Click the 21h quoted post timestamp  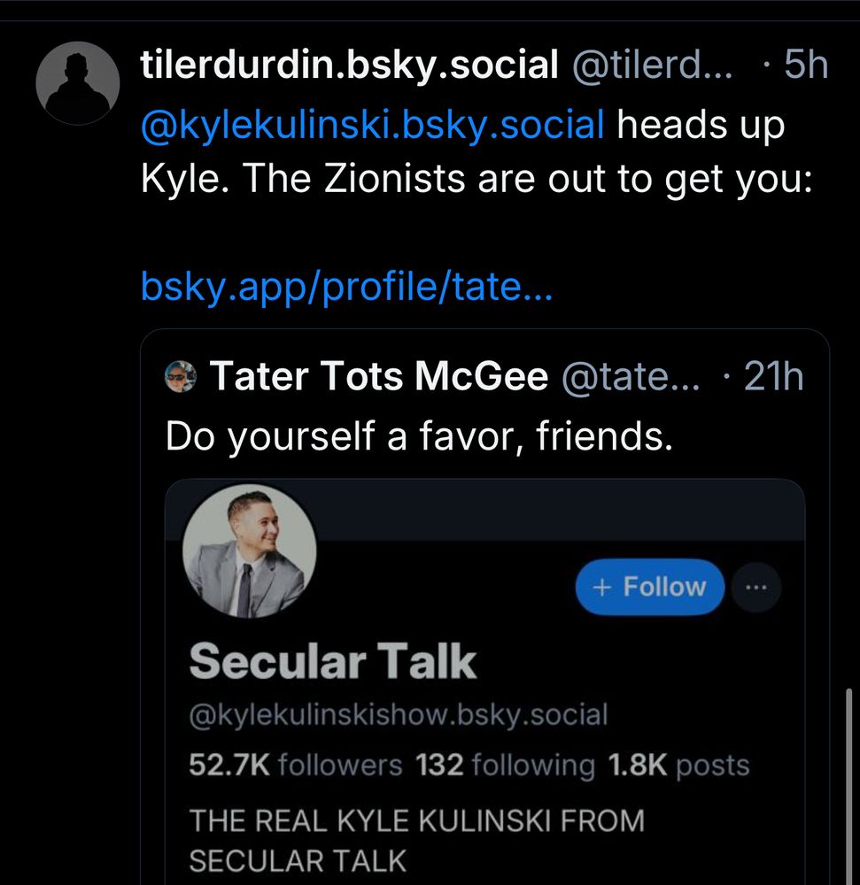(772, 378)
